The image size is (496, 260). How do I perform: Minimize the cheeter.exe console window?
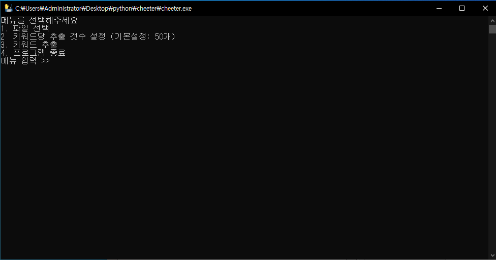[x=439, y=8]
